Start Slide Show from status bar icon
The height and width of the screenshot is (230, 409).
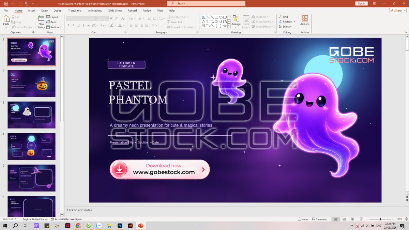[361, 219]
